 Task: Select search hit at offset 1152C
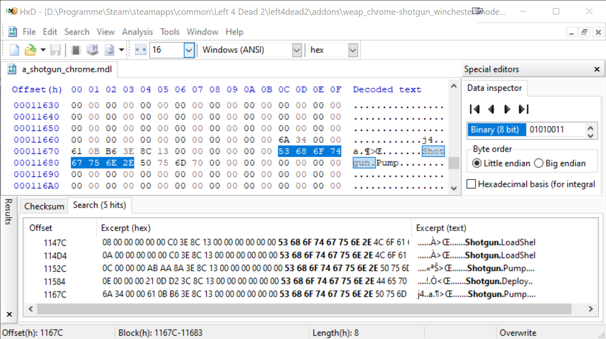311,269
